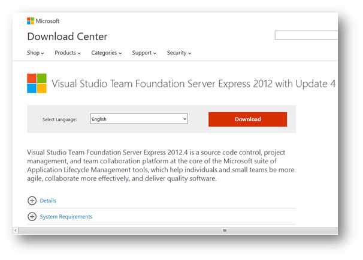
Task: Expand the Details section plus icon
Action: [x=32, y=201]
